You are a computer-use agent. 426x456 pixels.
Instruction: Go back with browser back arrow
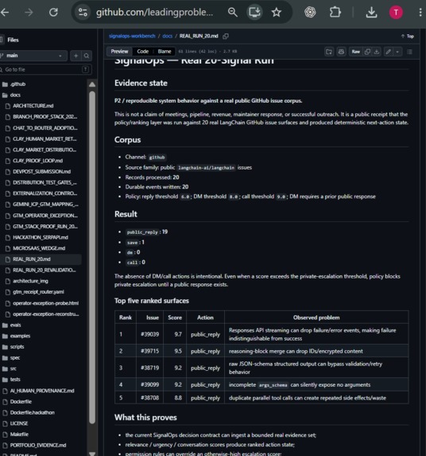(4, 12)
